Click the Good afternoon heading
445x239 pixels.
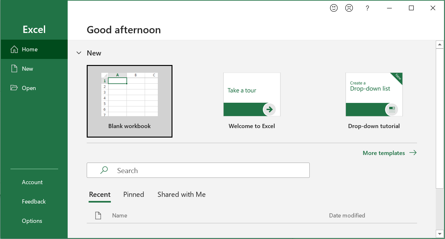[124, 30]
